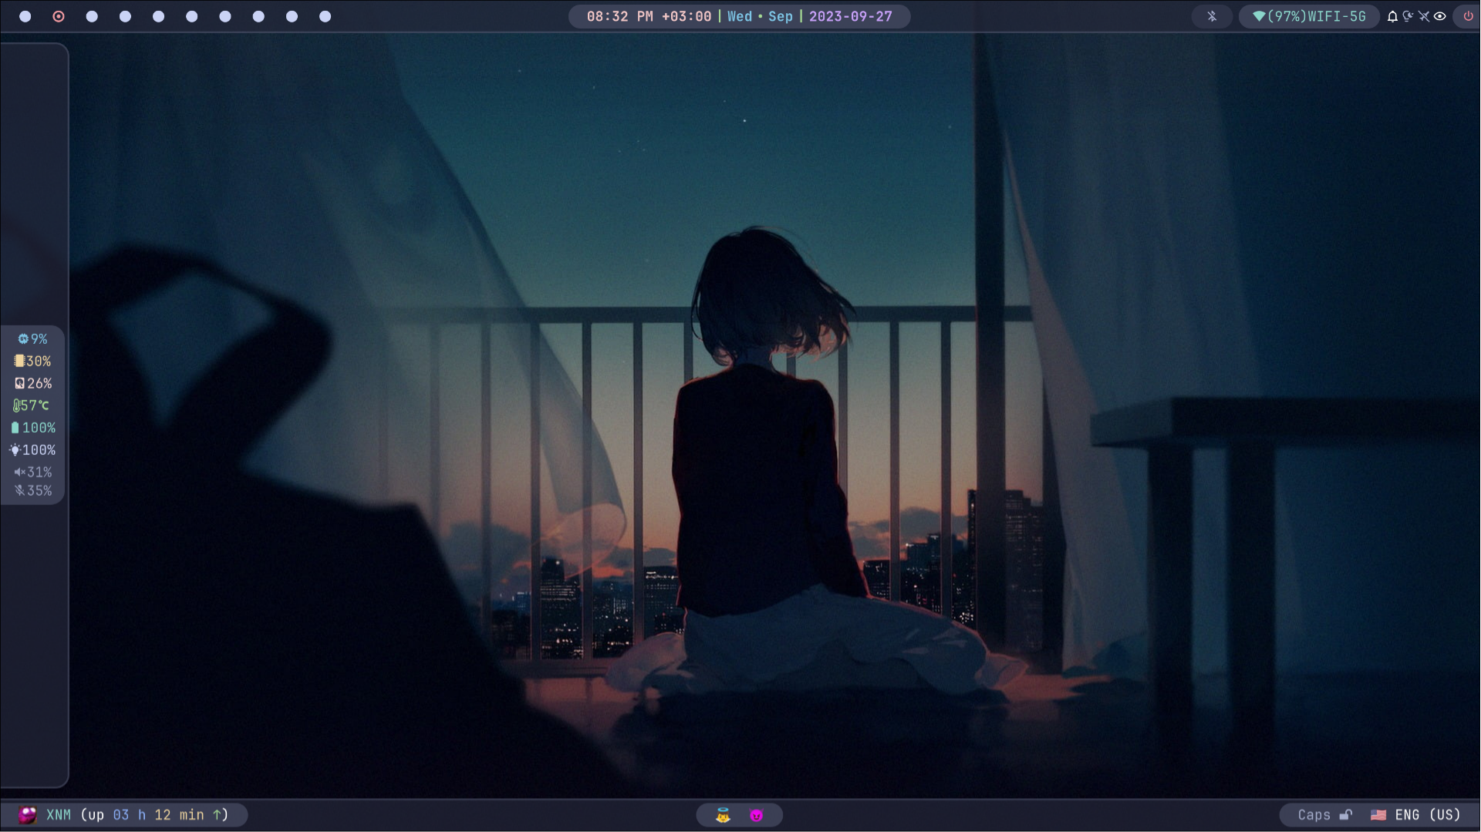The width and height of the screenshot is (1481, 832).
Task: Toggle the eye idle-inhibitor icon
Action: [1440, 16]
